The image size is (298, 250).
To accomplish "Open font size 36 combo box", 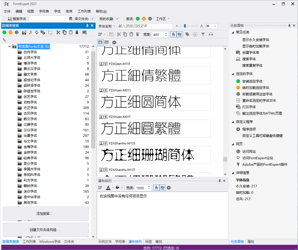I will (211, 26).
